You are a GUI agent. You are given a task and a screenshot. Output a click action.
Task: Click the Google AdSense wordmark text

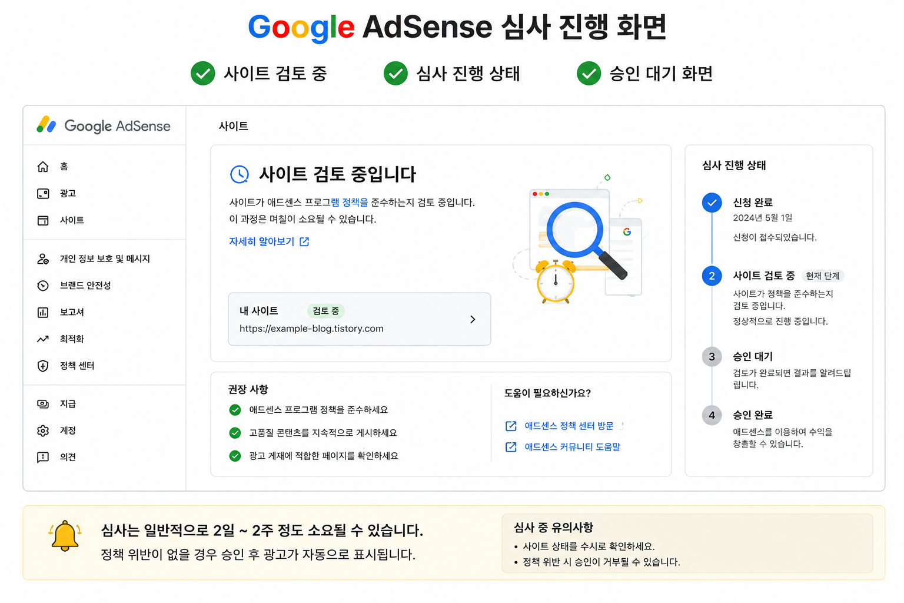117,126
